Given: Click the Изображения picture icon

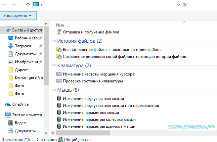Looking at the screenshot, I should (11, 62).
